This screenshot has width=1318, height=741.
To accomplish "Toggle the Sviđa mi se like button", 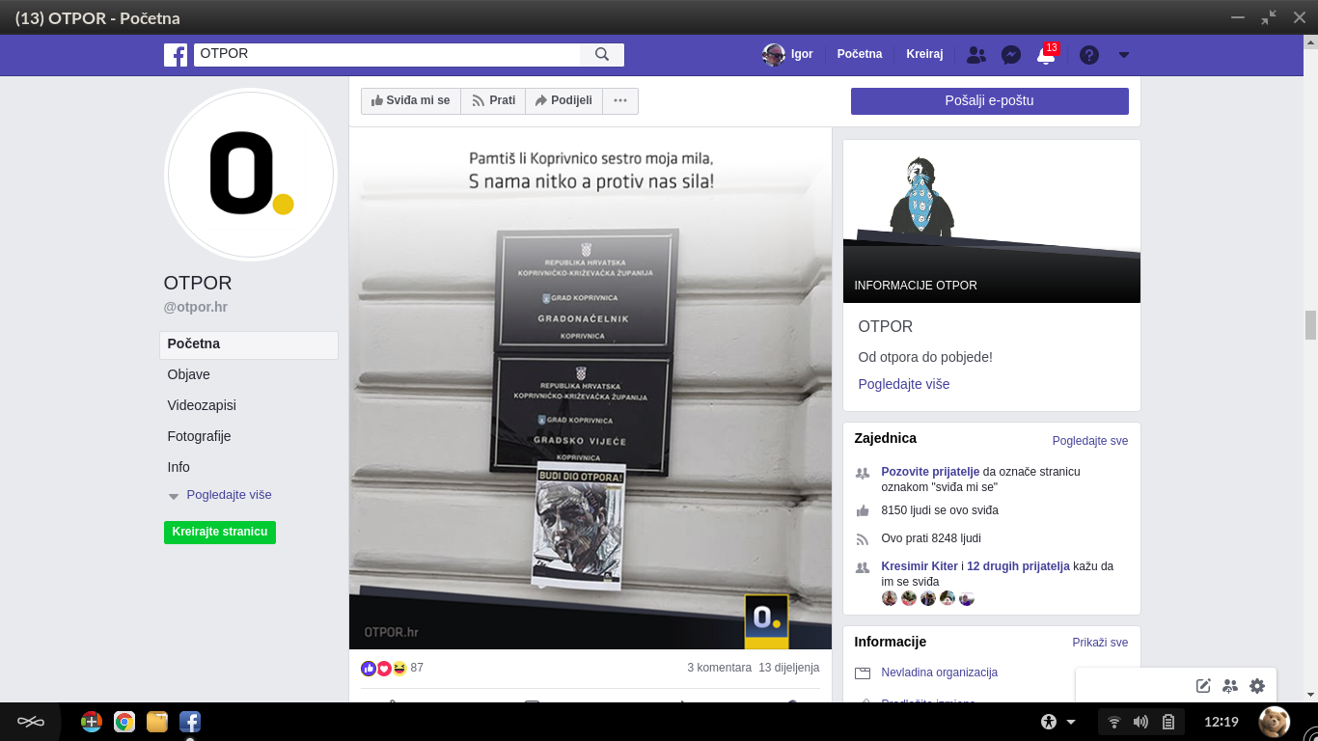I will (411, 101).
